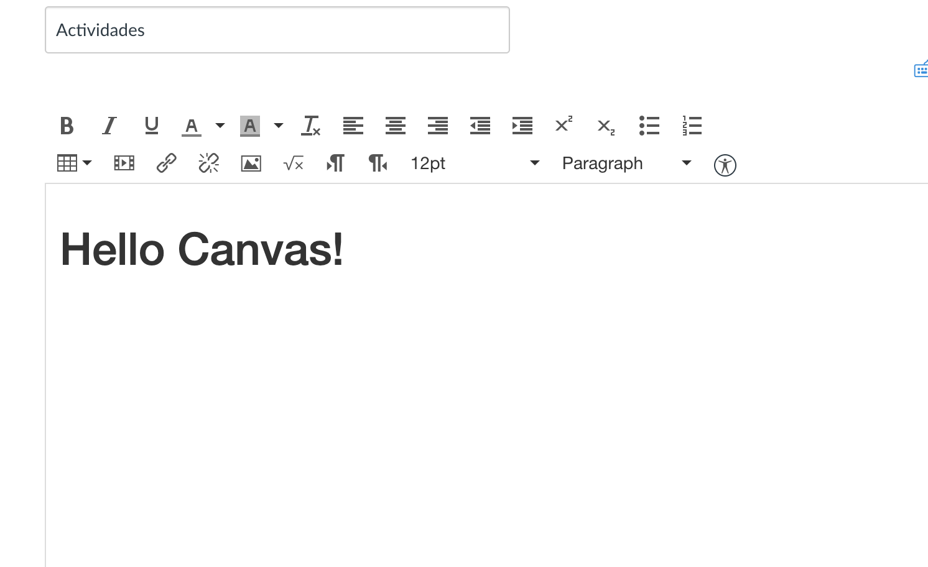
Task: Toggle subscript formatting
Action: pyautogui.click(x=604, y=127)
